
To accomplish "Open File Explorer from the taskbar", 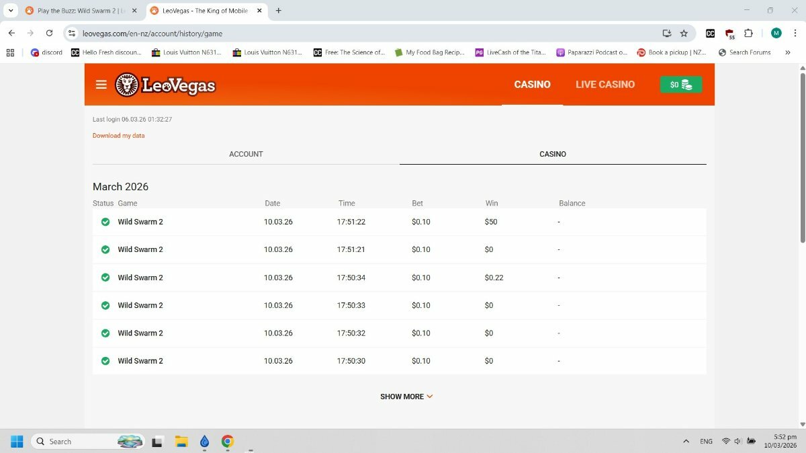I will click(x=181, y=441).
